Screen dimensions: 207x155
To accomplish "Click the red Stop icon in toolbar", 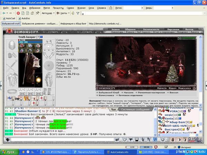I will (18, 13).
